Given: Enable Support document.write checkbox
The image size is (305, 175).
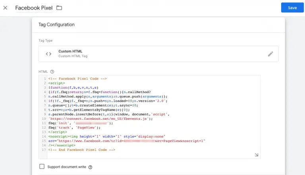Looking at the screenshot, I should coord(42,166).
